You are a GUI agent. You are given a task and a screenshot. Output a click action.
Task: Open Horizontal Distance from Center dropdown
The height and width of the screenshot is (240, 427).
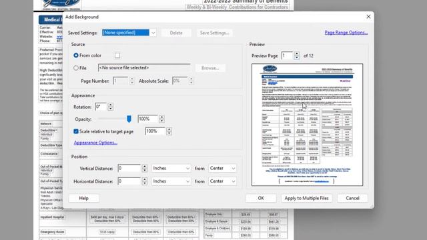pos(222,181)
